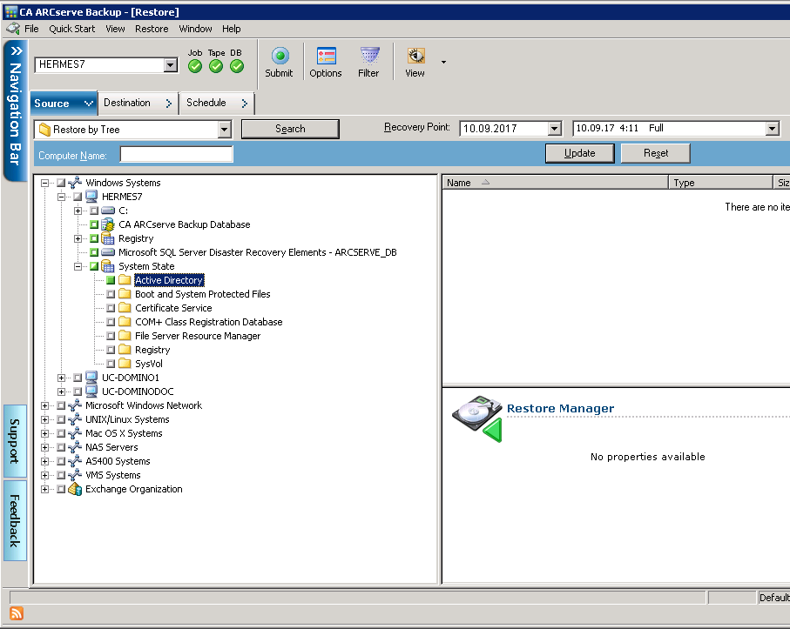Open the Window menu
The width and height of the screenshot is (790, 629).
coord(195,29)
